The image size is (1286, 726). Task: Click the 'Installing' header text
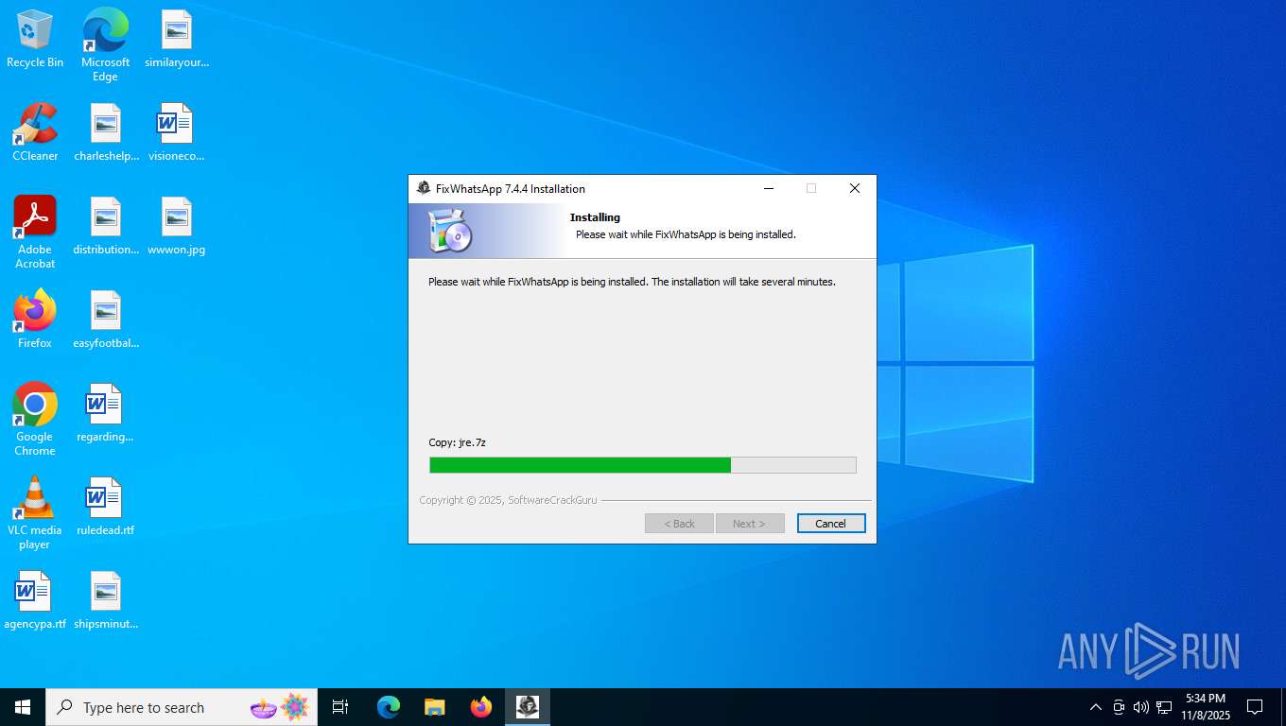tap(595, 217)
